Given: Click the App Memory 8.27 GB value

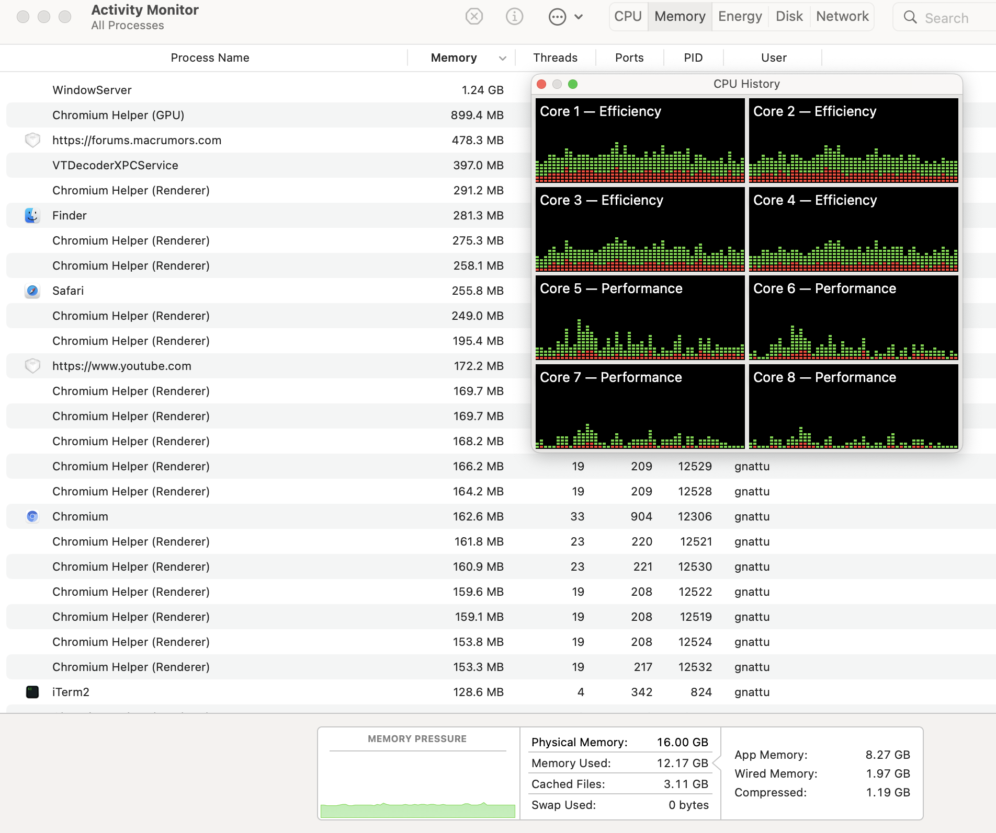Looking at the screenshot, I should (888, 755).
